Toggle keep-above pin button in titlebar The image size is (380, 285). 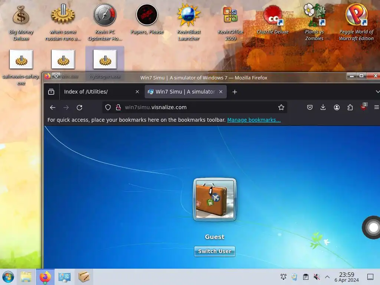56,76
